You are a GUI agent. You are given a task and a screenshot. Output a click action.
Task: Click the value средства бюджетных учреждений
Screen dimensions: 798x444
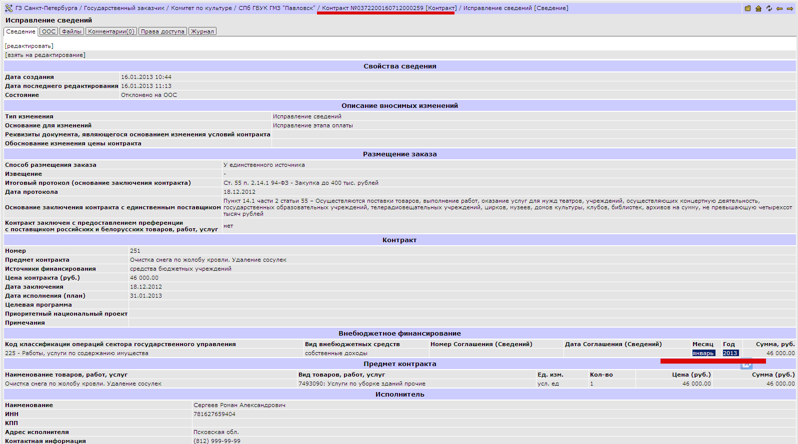coord(180,269)
